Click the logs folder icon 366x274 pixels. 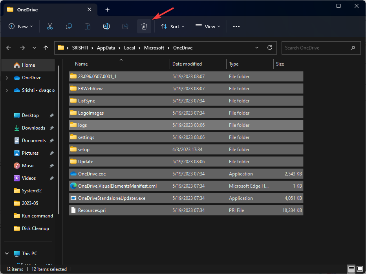pyautogui.click(x=73, y=125)
